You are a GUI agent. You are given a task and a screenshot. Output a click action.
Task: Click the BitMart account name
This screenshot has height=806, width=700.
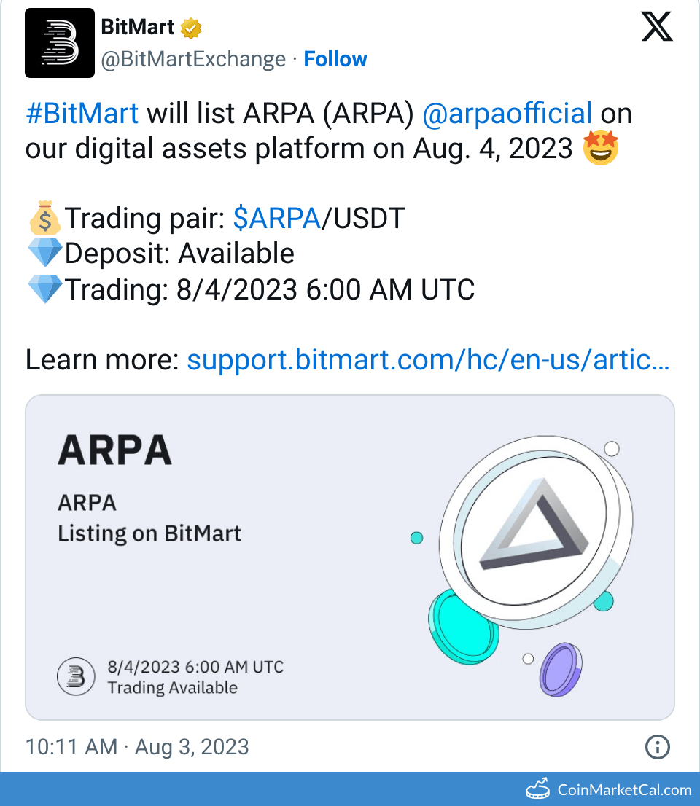137,28
